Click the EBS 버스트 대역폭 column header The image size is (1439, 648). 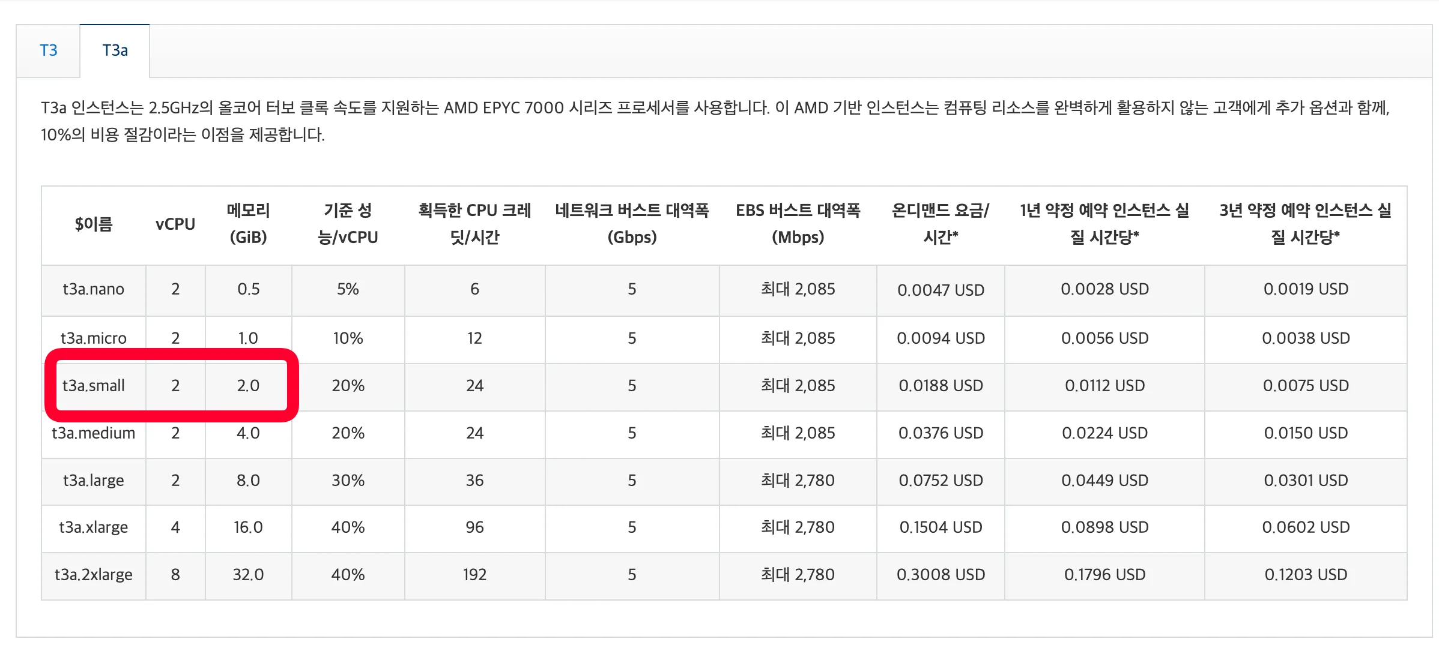[798, 224]
